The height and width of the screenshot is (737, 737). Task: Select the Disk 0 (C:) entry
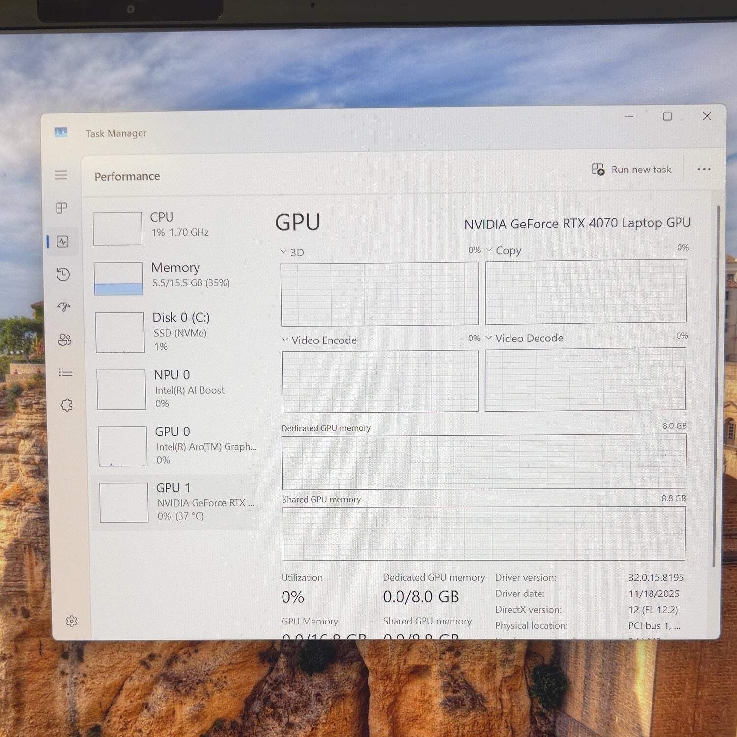point(175,332)
